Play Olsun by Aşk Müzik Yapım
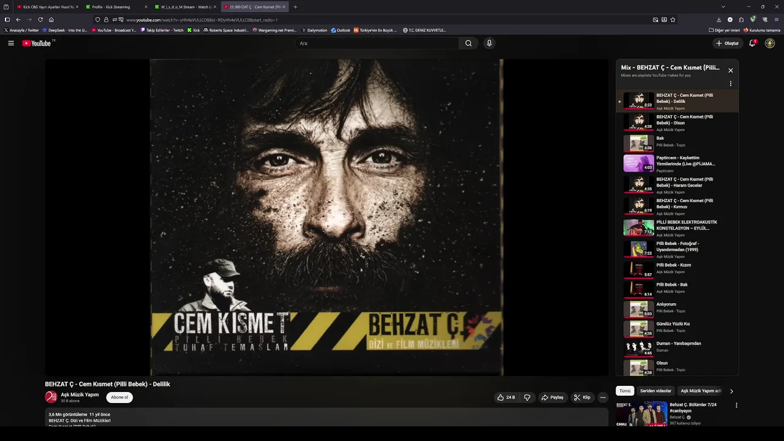The height and width of the screenshot is (441, 784). (x=677, y=123)
